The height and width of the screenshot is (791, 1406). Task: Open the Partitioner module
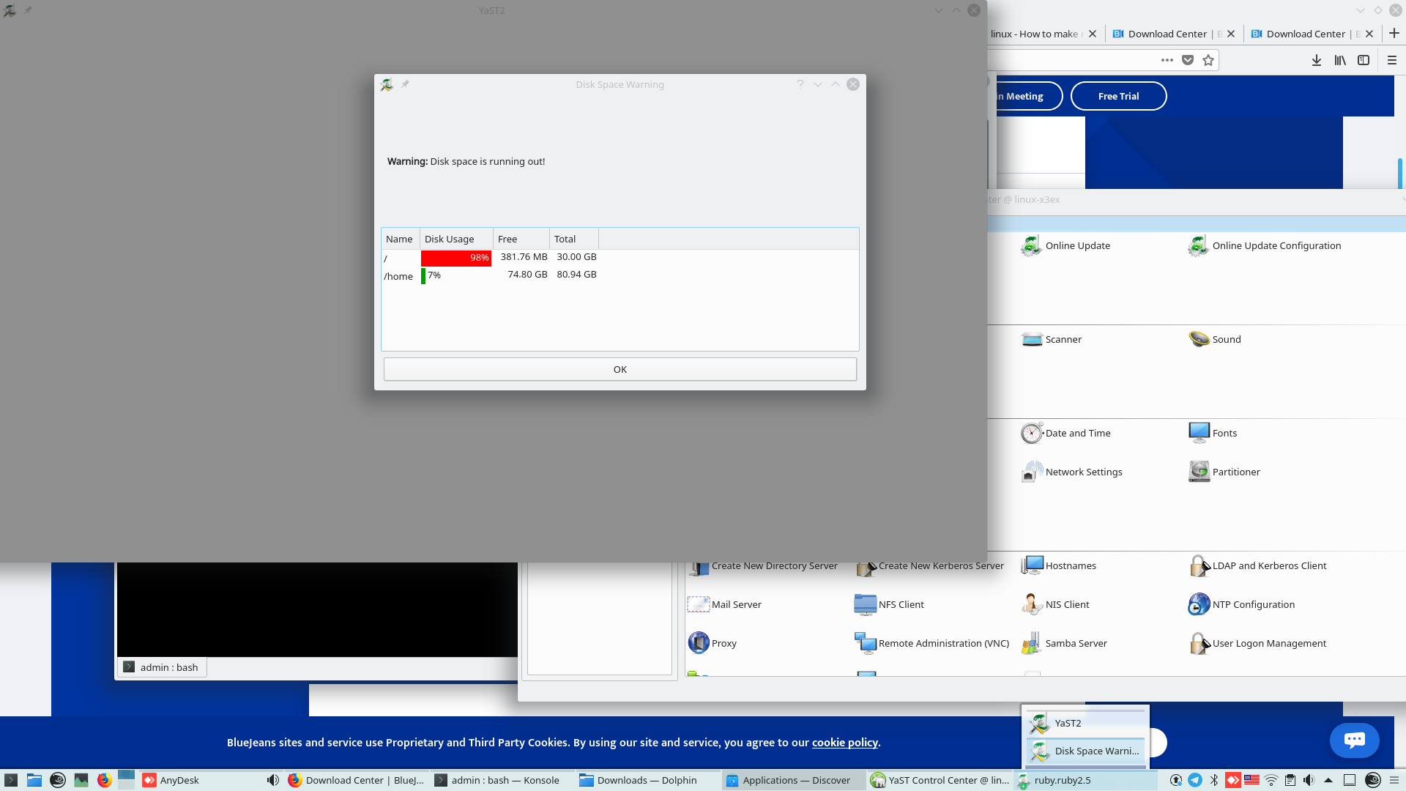coord(1235,472)
